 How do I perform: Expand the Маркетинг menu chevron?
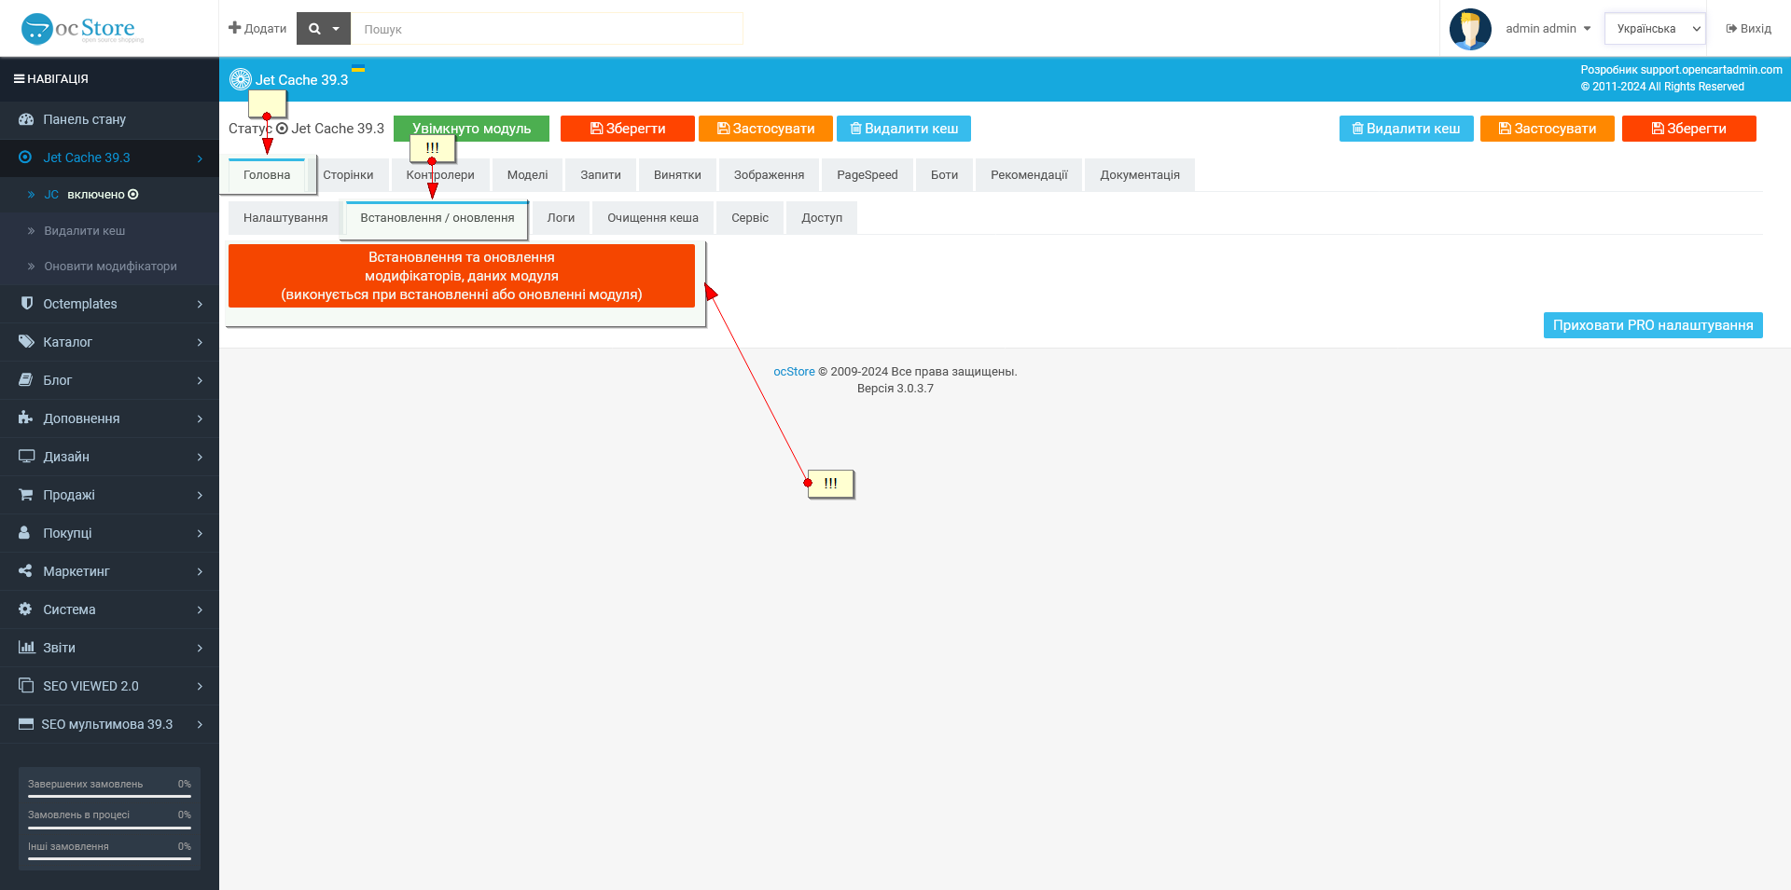click(x=200, y=571)
